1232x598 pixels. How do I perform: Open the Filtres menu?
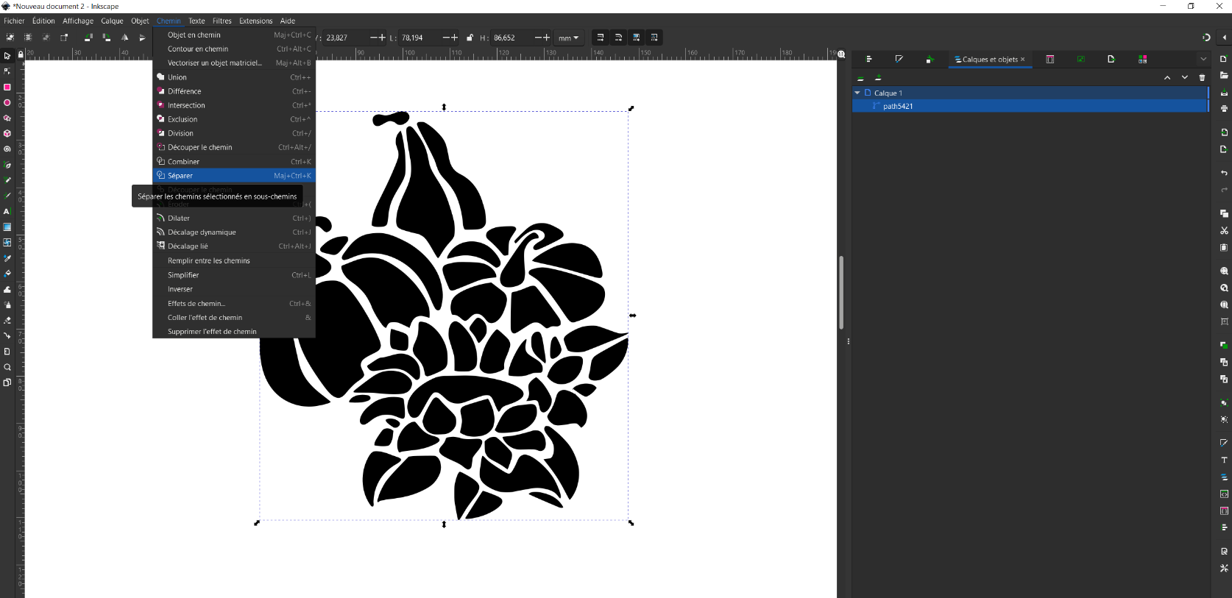[x=222, y=21]
